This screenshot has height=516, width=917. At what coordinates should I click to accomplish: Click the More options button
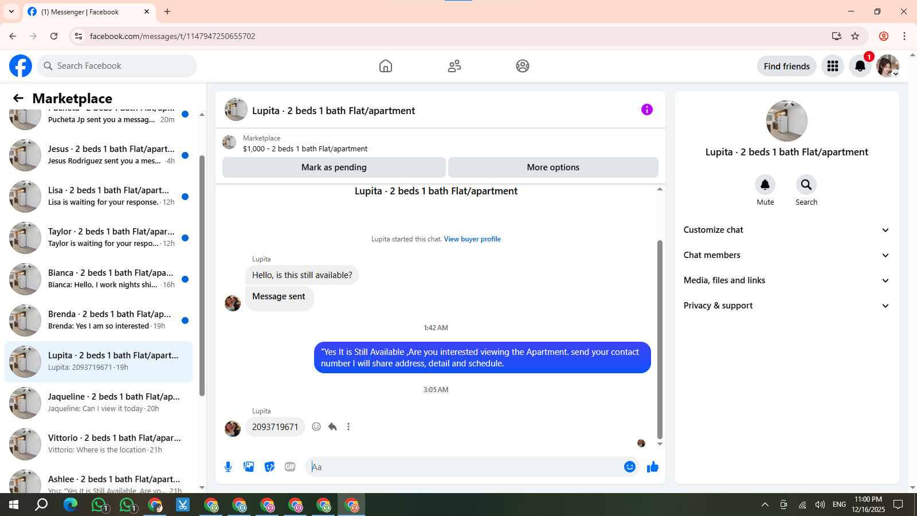point(553,167)
